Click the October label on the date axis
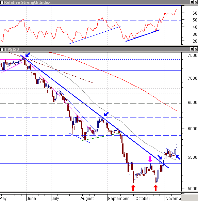This screenshot has width=198, height=201. (x=143, y=199)
